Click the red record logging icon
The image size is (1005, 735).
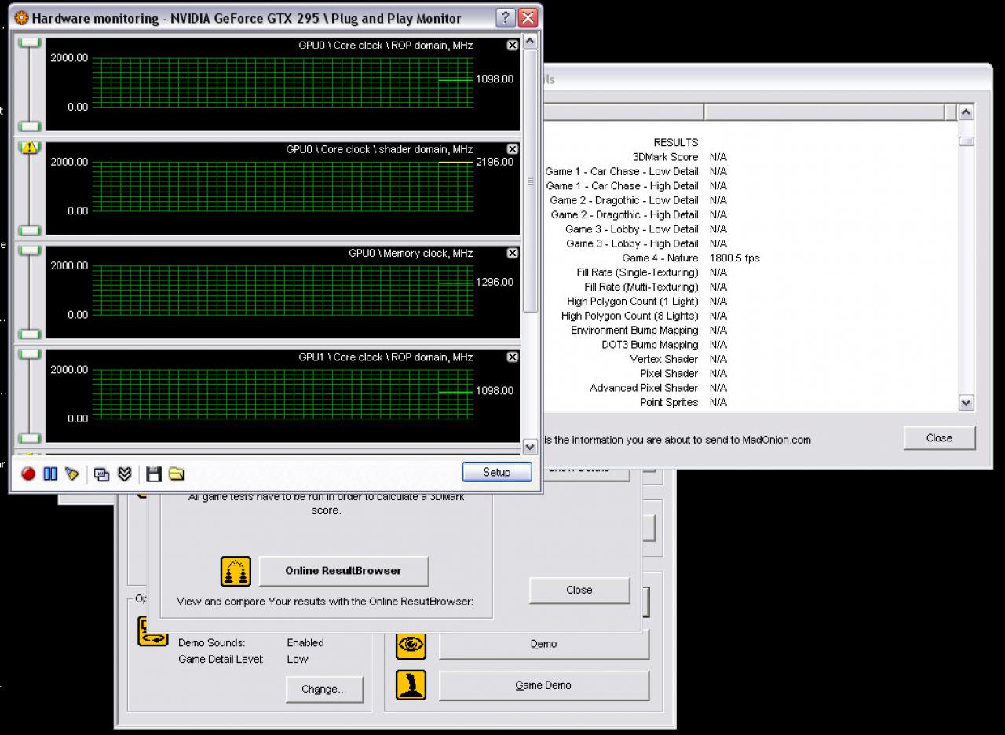pos(28,474)
